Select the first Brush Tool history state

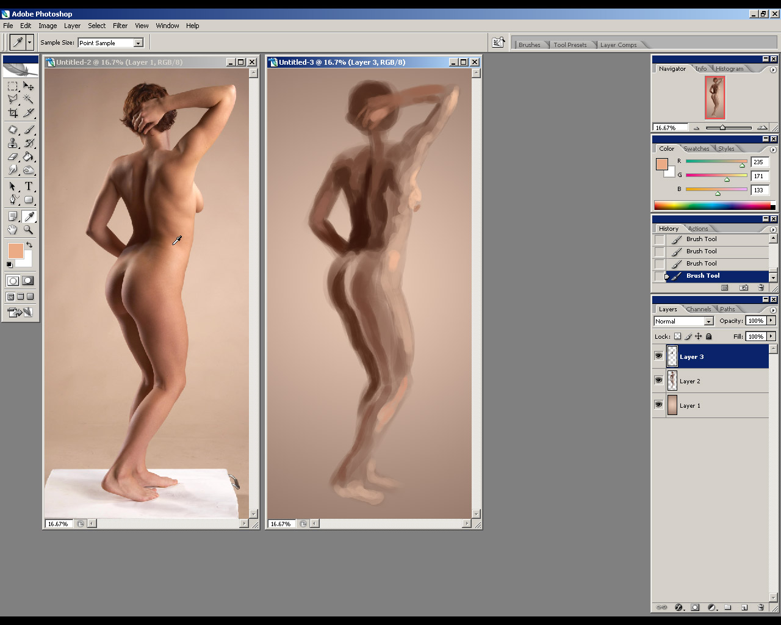701,239
